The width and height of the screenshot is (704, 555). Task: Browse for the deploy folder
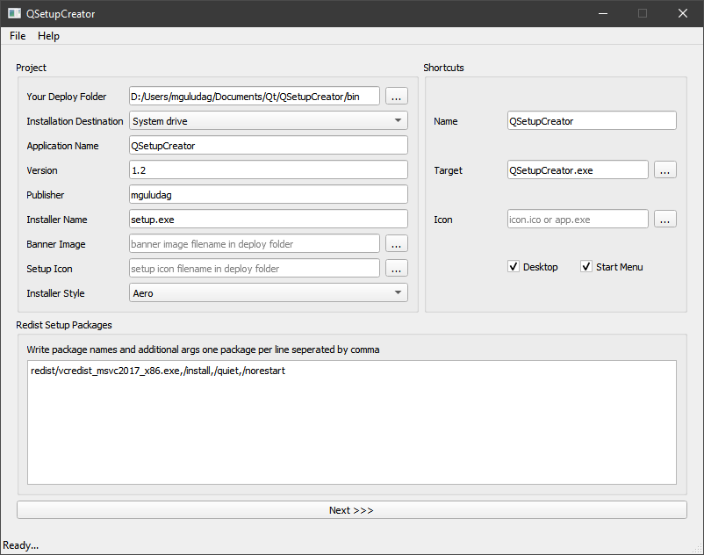397,96
